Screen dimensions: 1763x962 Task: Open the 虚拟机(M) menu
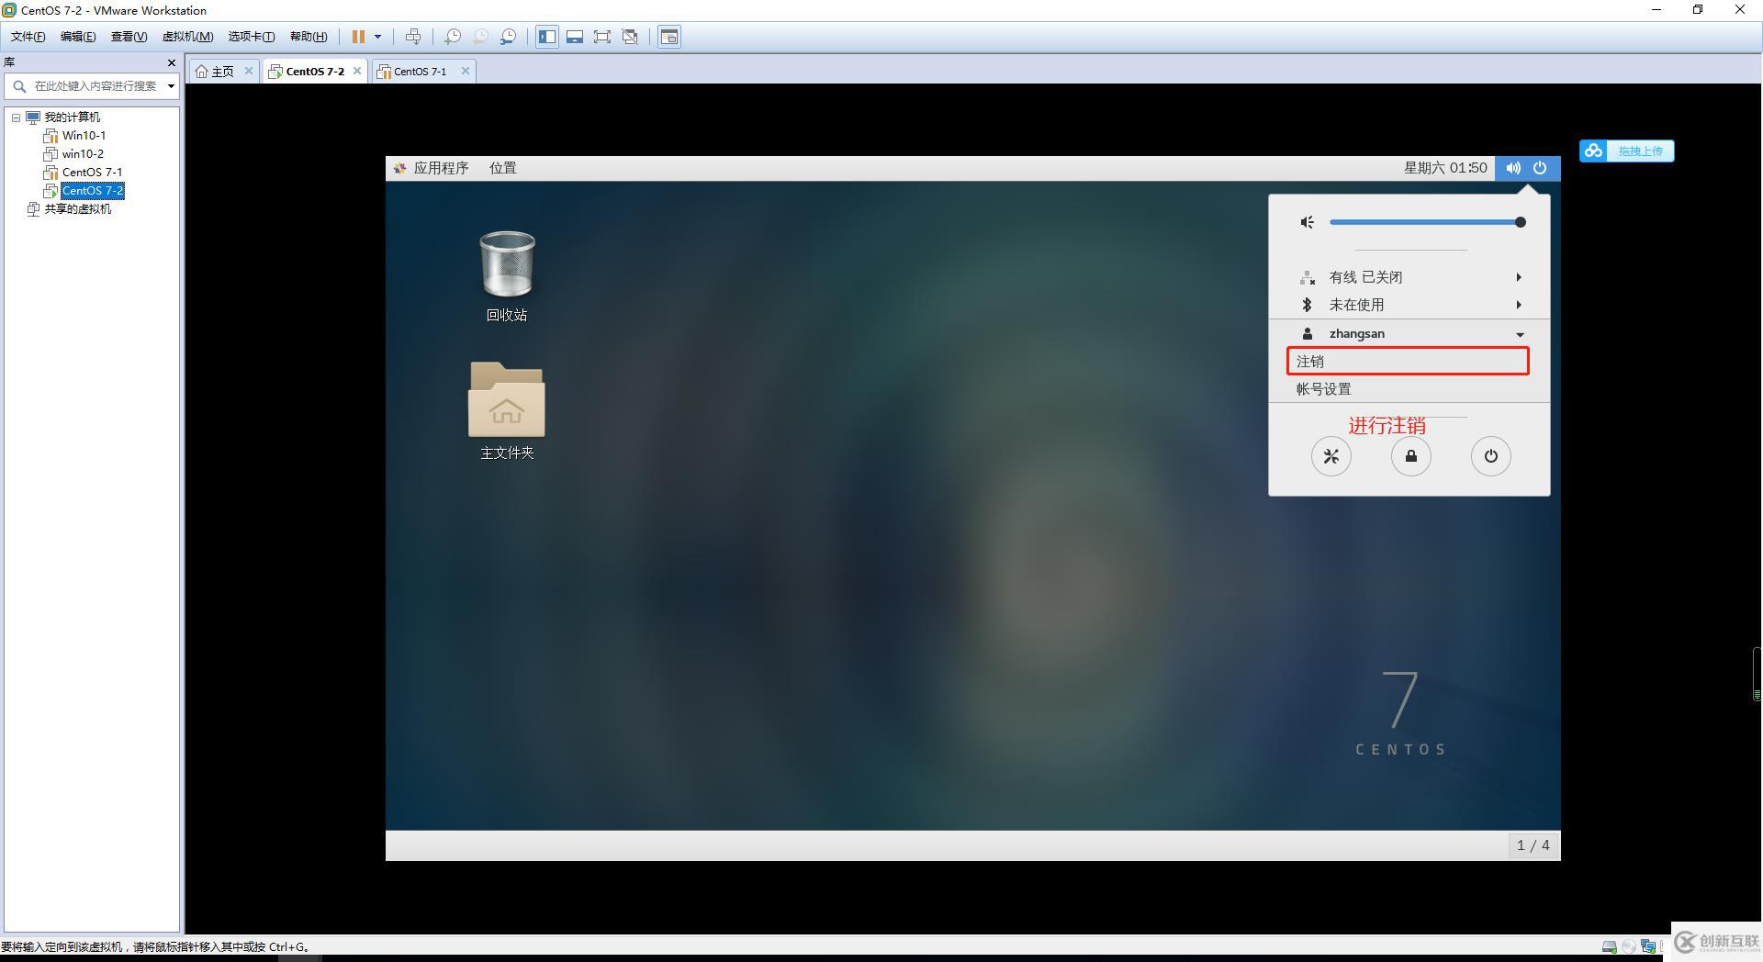point(187,37)
